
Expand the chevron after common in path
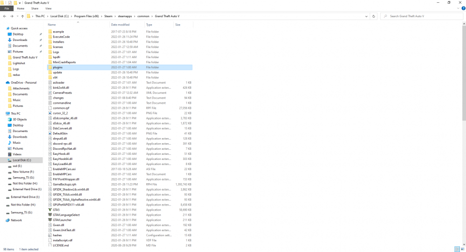152,16
